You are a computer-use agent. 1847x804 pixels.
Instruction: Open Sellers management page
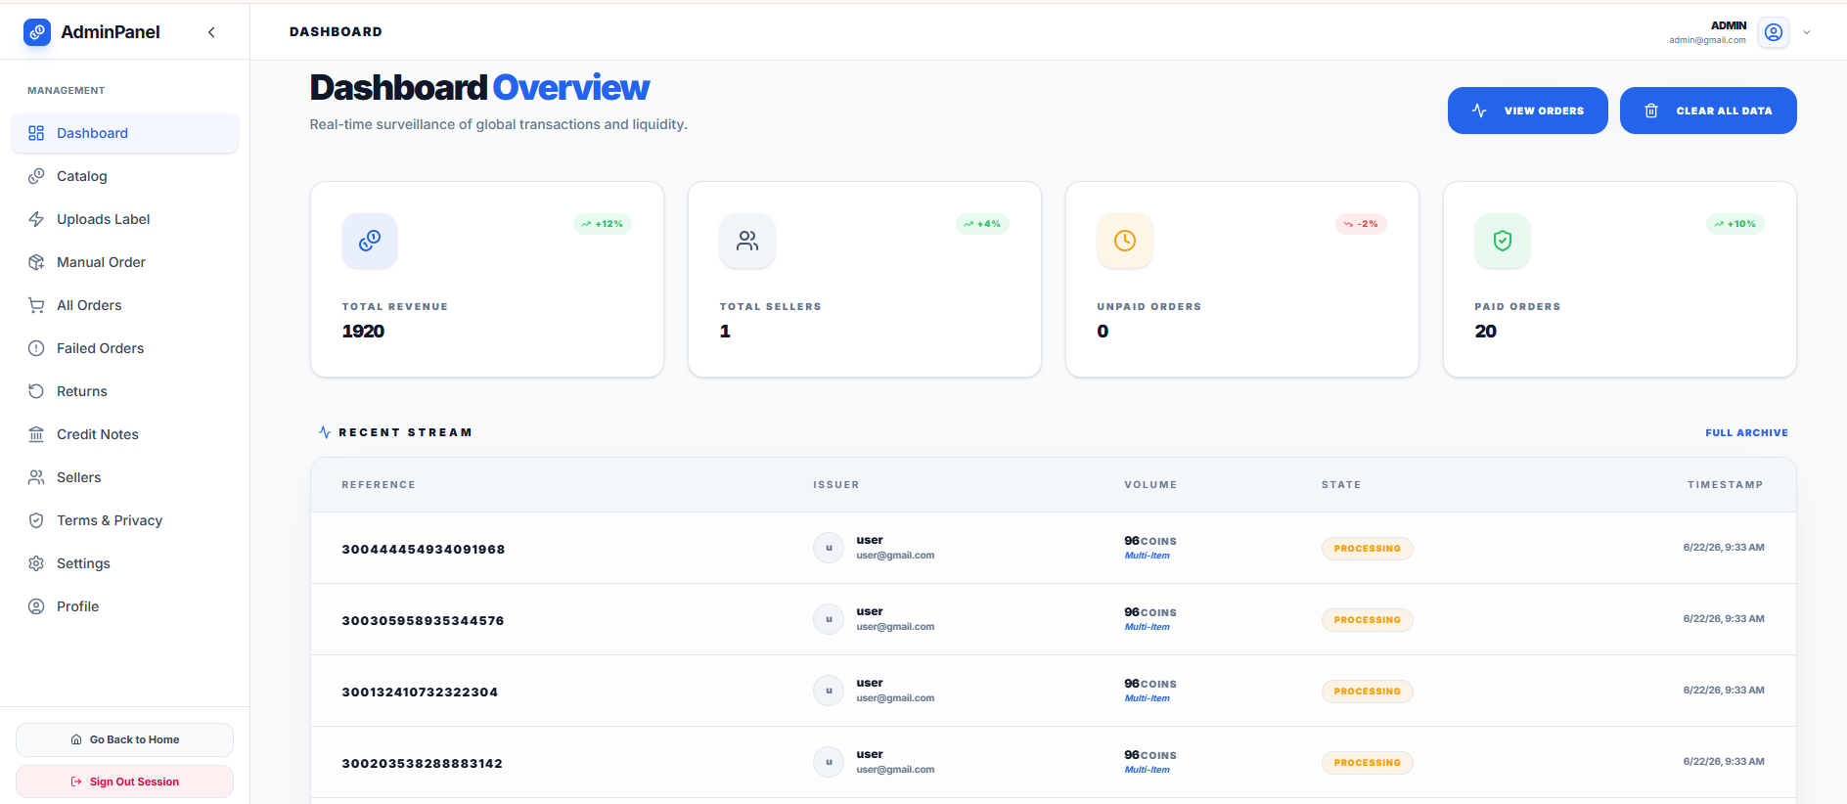(x=124, y=477)
